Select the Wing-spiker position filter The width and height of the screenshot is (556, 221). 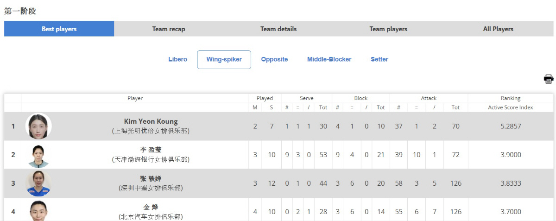pyautogui.click(x=224, y=60)
